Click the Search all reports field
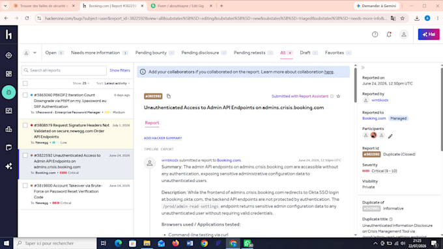The image size is (443, 249). (x=64, y=70)
